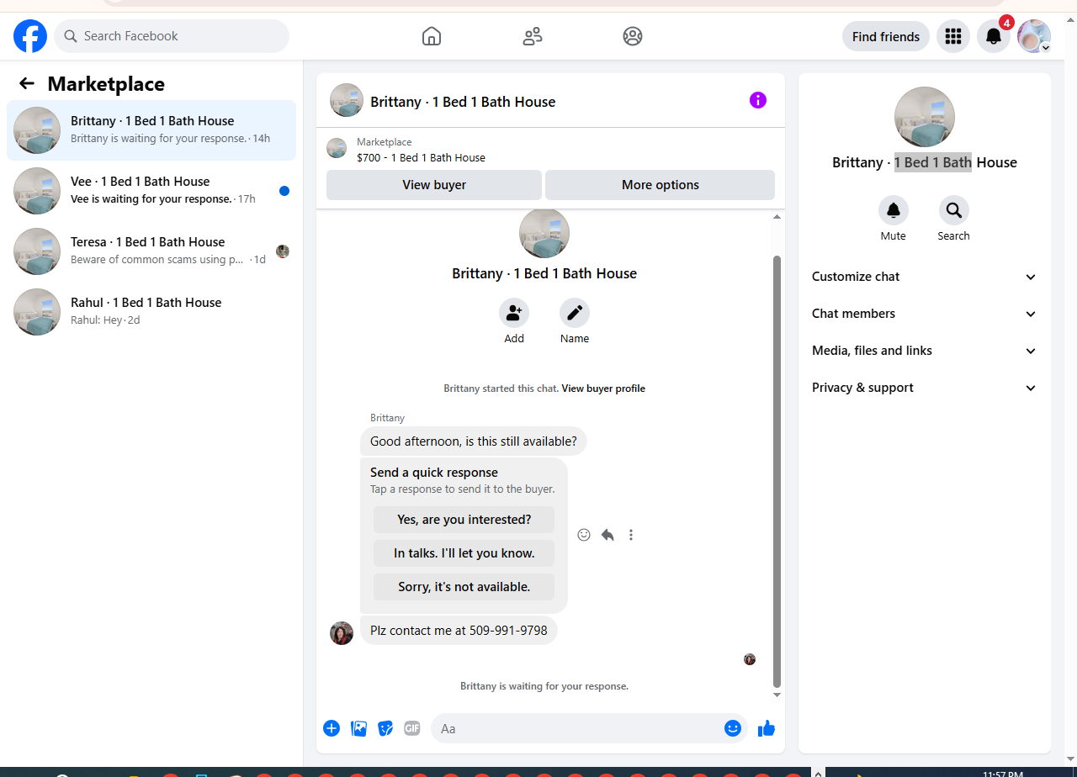1077x777 pixels.
Task: Attach a photo with image icon
Action: [x=358, y=728]
